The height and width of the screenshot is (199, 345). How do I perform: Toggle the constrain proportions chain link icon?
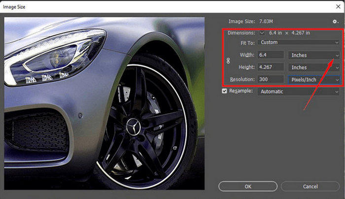228,61
